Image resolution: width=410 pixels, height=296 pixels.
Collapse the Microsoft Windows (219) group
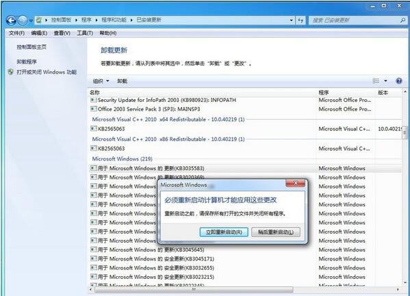(122, 159)
